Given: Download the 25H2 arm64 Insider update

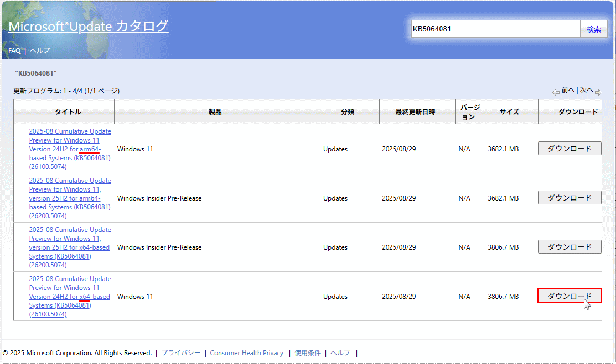Looking at the screenshot, I should pyautogui.click(x=570, y=198).
